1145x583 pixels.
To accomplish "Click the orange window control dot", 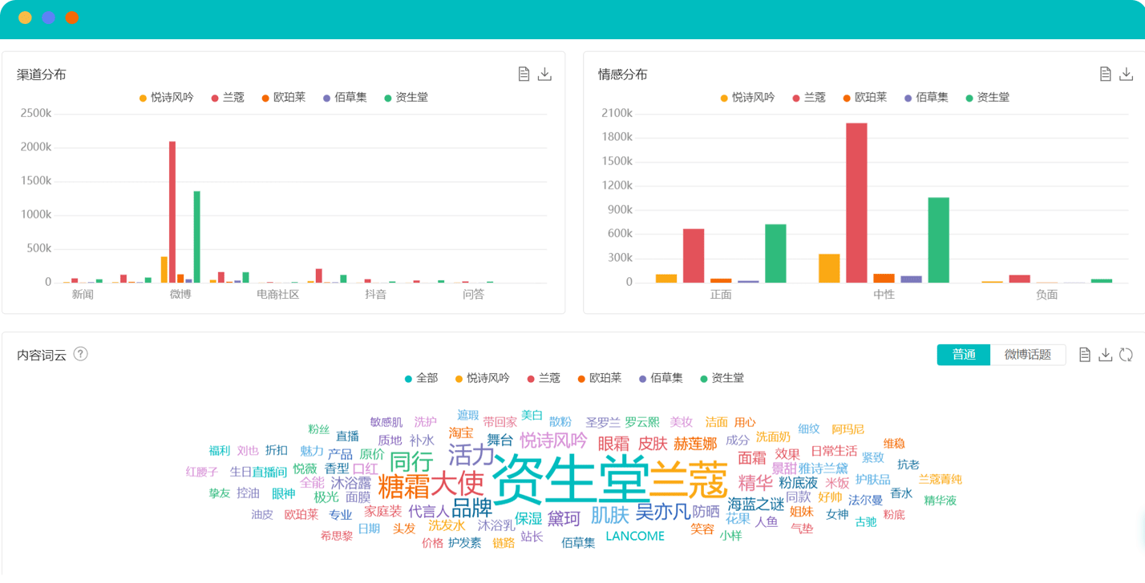I will [x=71, y=18].
